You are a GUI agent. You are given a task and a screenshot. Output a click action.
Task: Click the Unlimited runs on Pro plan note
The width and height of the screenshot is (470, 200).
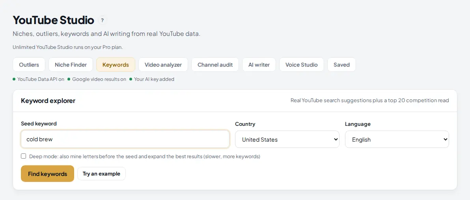click(x=68, y=47)
